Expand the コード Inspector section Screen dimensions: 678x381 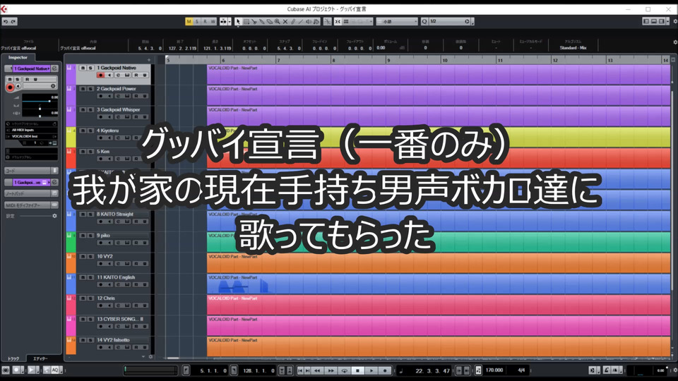pos(31,171)
